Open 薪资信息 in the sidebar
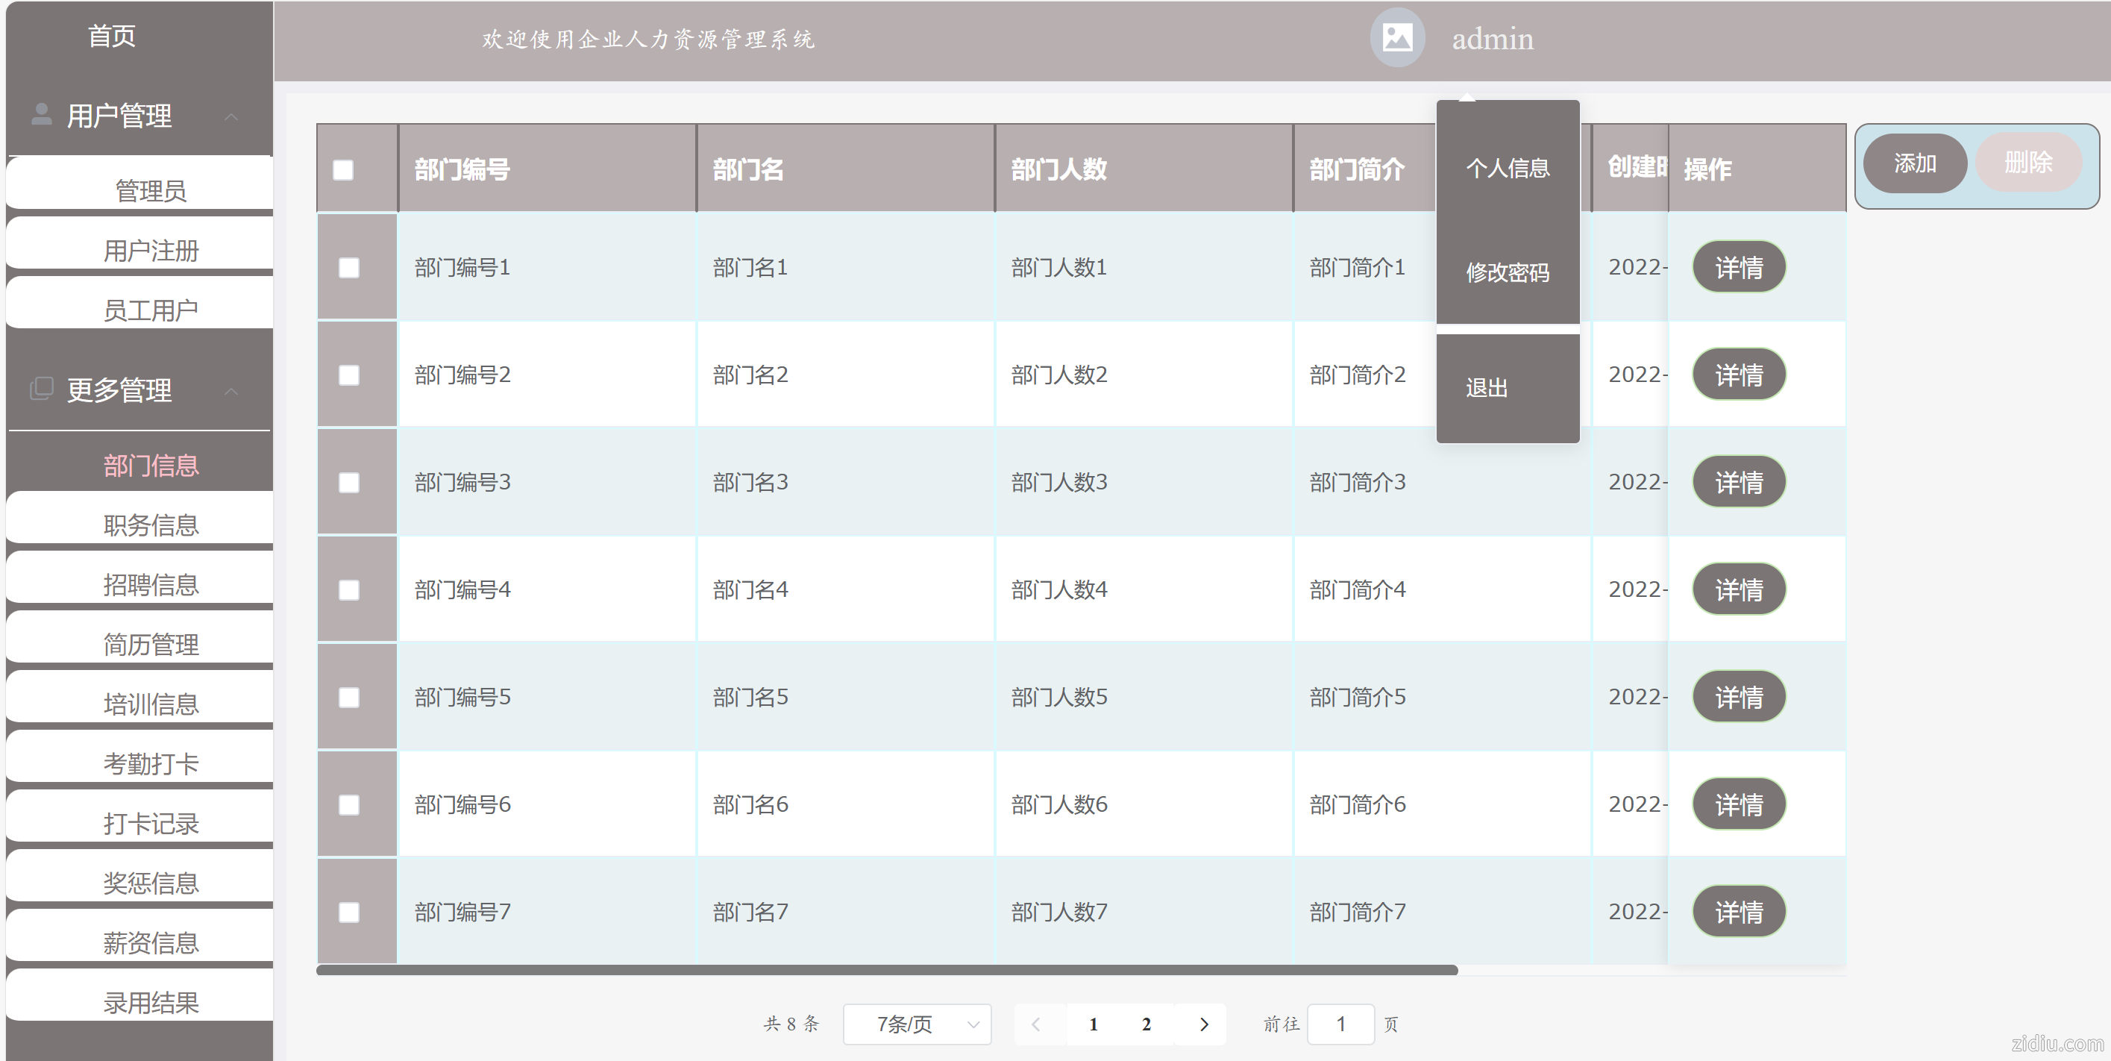The width and height of the screenshot is (2111, 1061). pos(151,943)
